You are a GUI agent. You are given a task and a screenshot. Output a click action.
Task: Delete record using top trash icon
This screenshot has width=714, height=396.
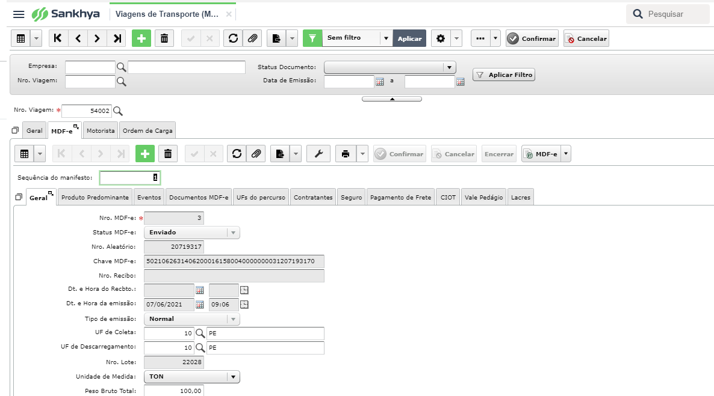pos(164,38)
